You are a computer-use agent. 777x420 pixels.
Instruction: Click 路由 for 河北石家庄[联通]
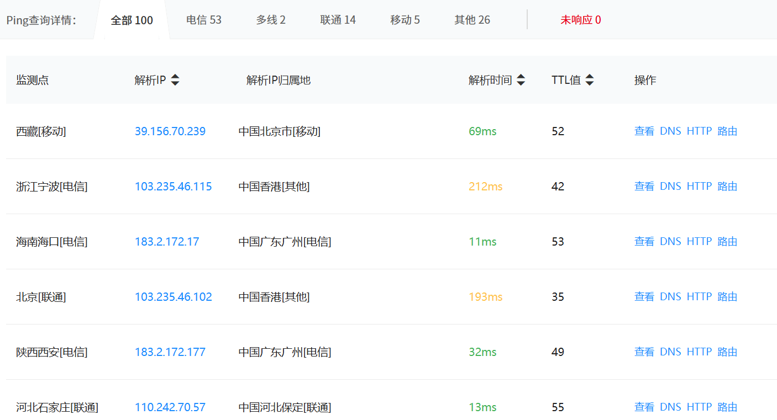click(727, 407)
